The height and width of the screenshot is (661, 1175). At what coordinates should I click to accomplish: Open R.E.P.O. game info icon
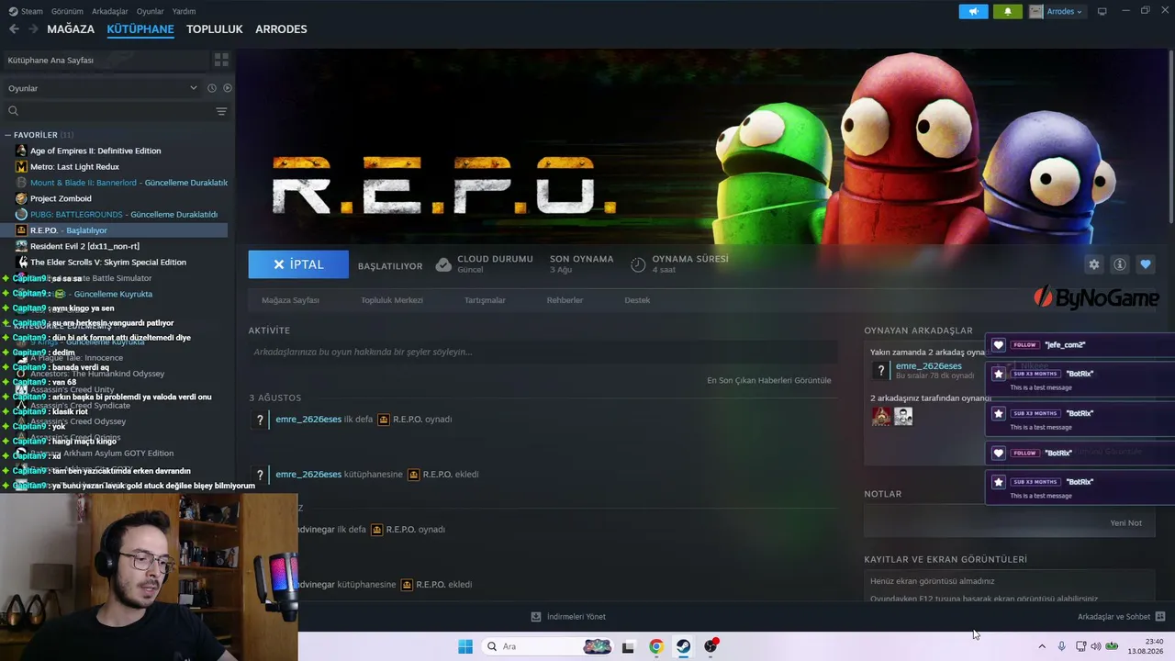point(1120,264)
